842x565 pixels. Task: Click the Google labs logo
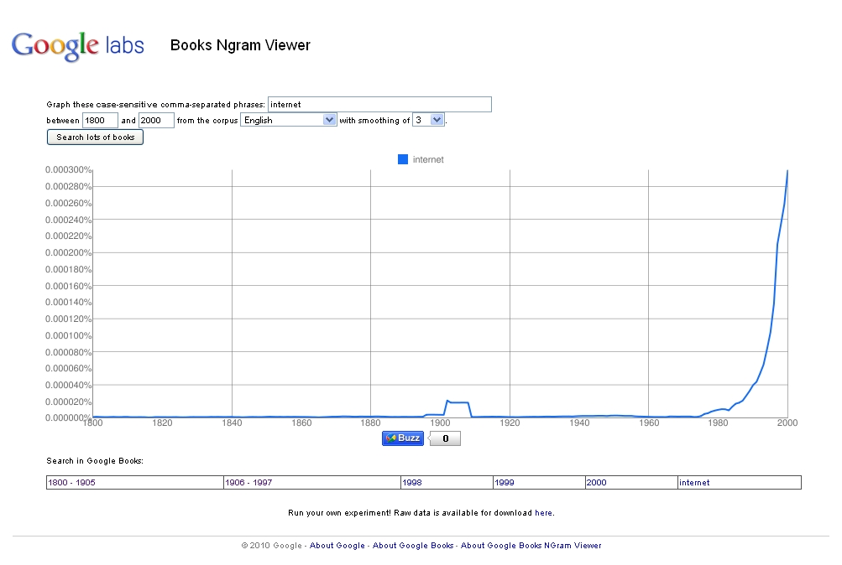coord(77,45)
